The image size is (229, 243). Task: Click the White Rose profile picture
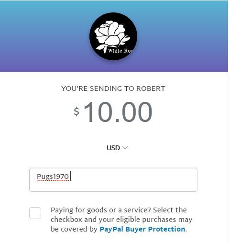113,36
